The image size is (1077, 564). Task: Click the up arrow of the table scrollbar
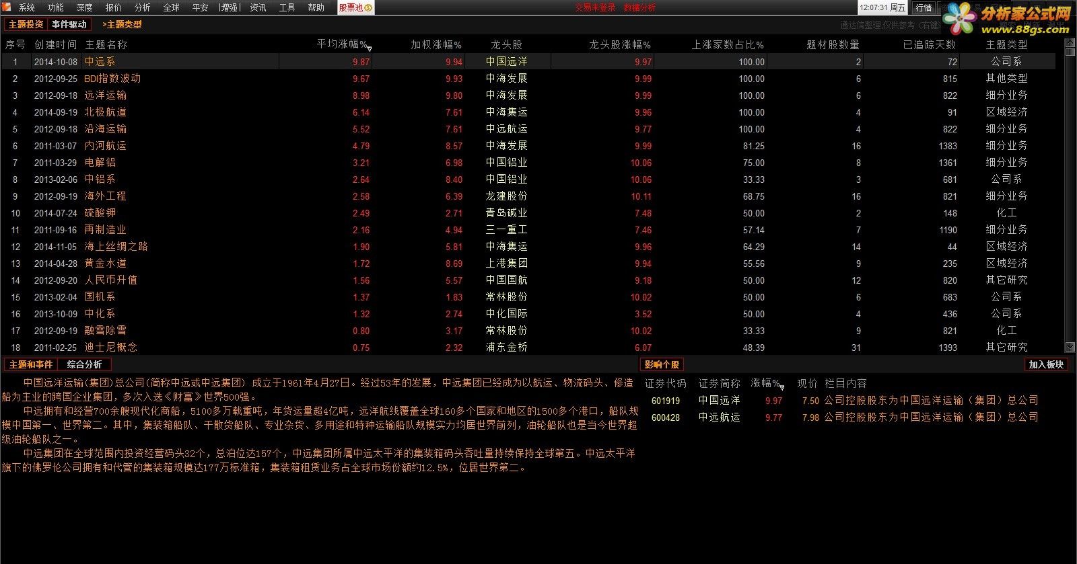point(1070,43)
